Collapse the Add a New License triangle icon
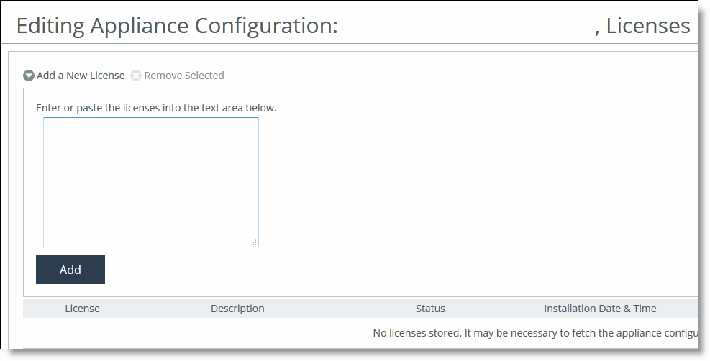This screenshot has width=710, height=361. pos(29,76)
